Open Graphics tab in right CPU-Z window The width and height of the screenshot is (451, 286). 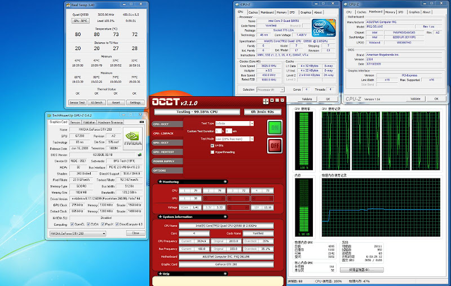(414, 12)
